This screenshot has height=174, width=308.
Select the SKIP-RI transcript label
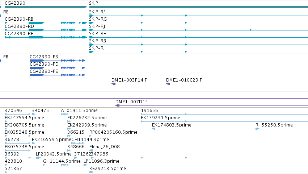click(x=97, y=48)
